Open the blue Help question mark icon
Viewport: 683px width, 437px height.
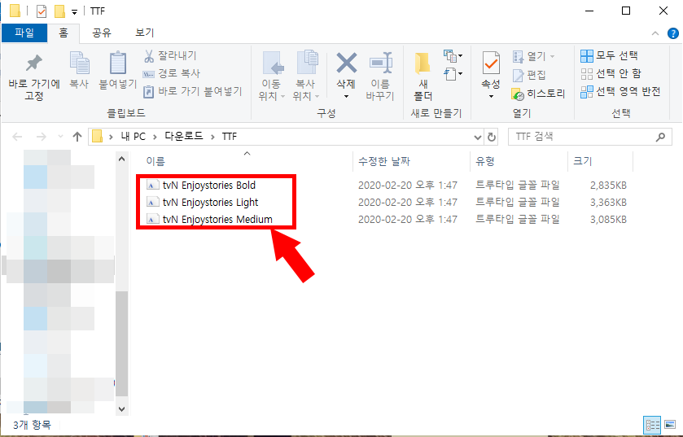(x=673, y=33)
